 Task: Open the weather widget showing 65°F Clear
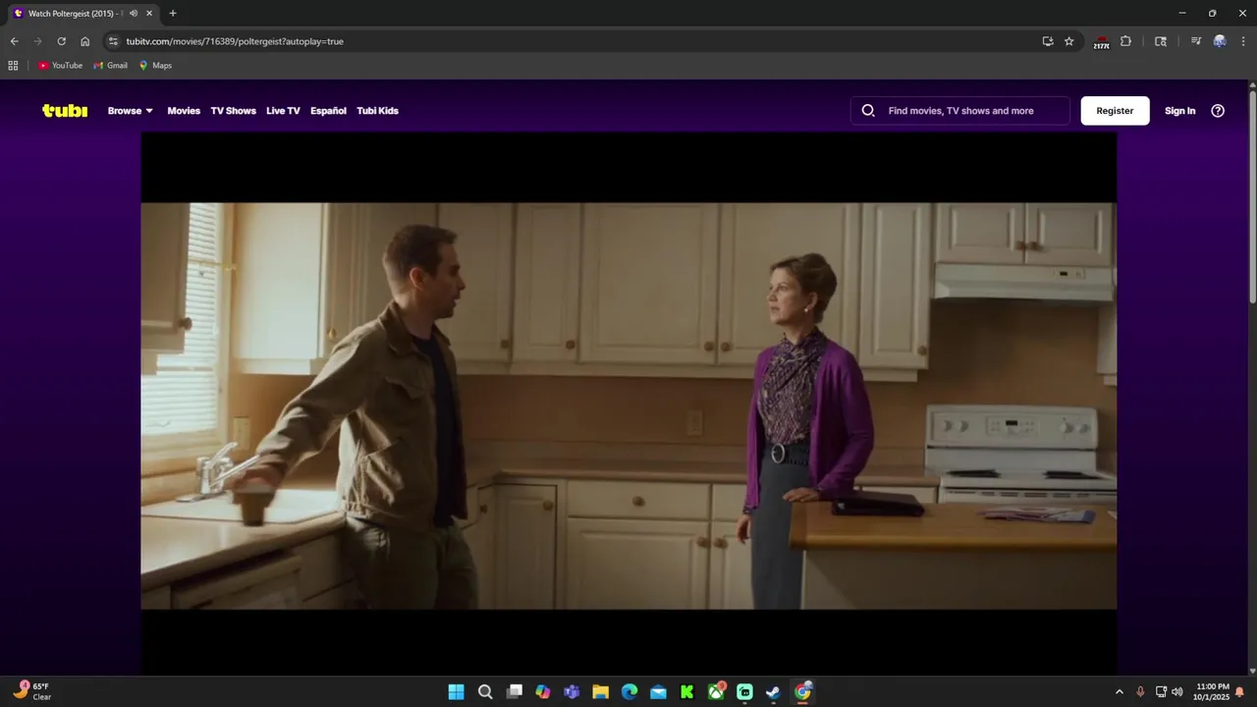(x=32, y=691)
